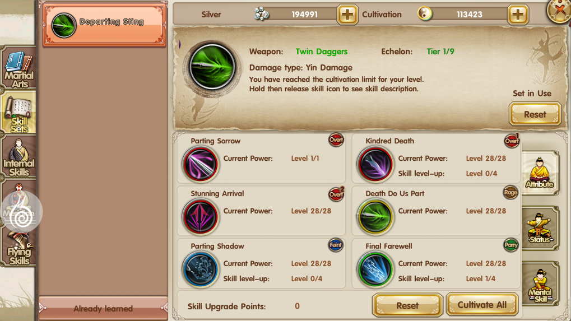
Task: Tap the Stunning Arrival skill icon
Action: coord(200,217)
